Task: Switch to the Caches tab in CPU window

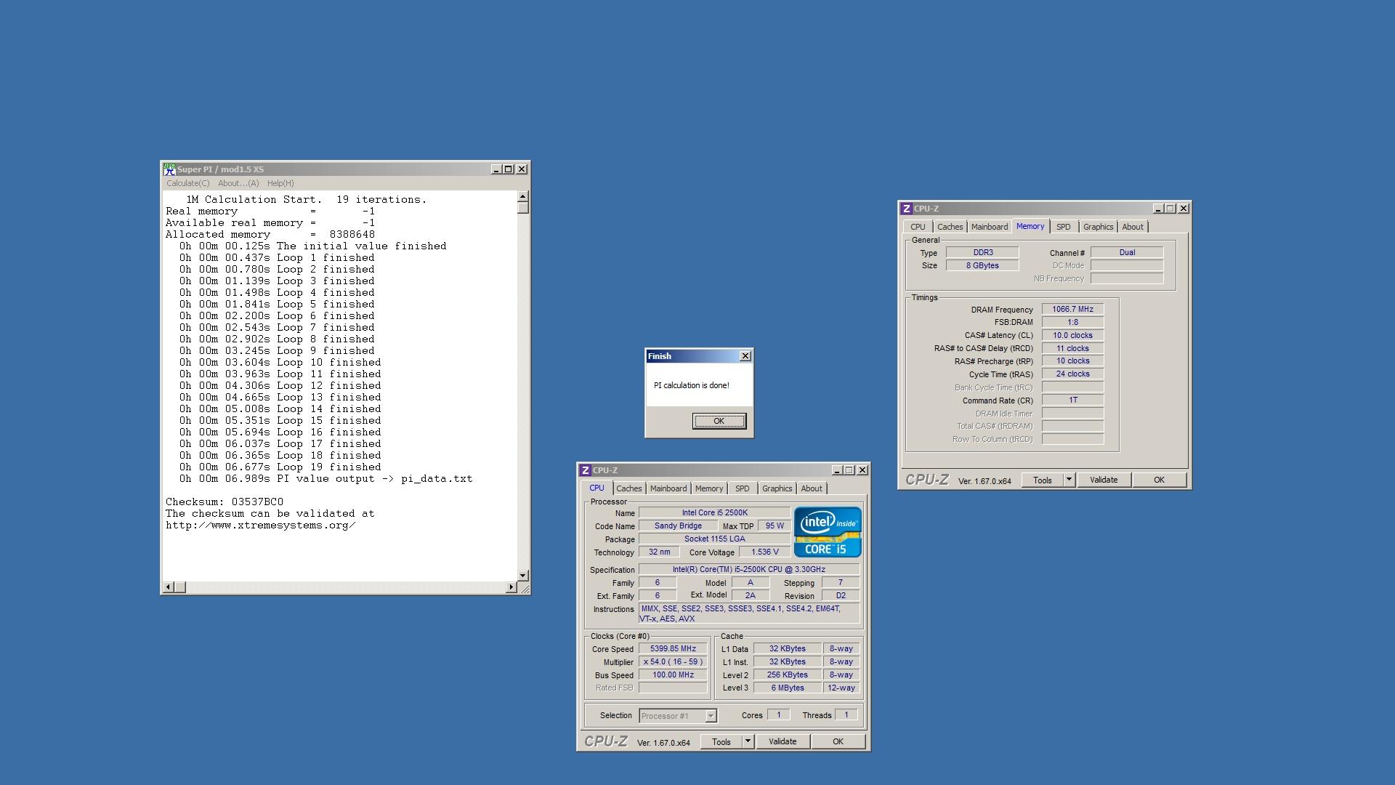Action: pyautogui.click(x=628, y=488)
